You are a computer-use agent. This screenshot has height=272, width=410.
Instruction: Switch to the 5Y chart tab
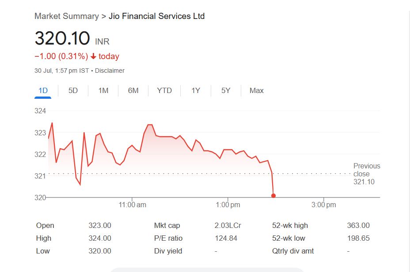[x=226, y=90]
